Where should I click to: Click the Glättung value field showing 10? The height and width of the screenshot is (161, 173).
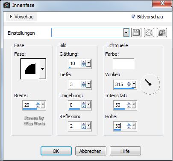[75, 63]
